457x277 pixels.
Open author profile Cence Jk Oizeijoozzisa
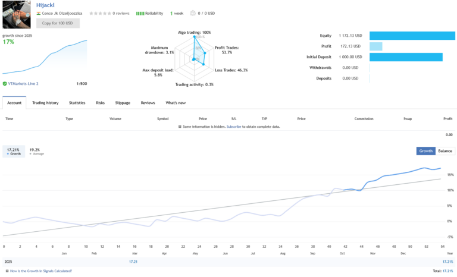62,14
